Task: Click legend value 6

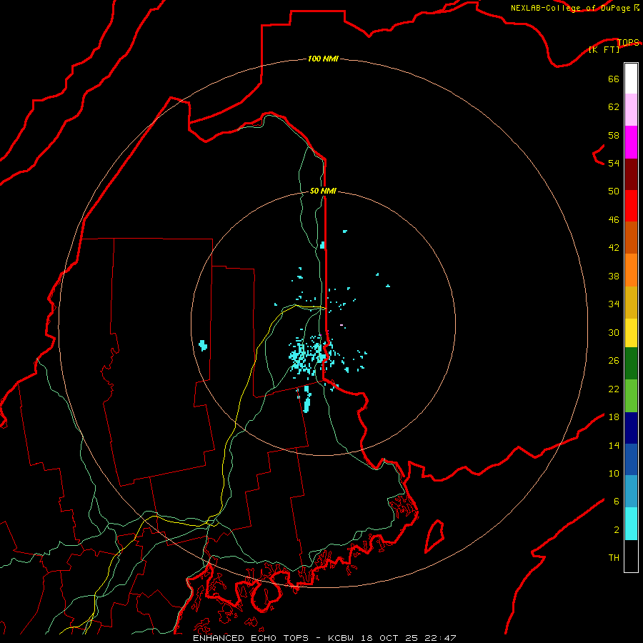Action: point(616,501)
